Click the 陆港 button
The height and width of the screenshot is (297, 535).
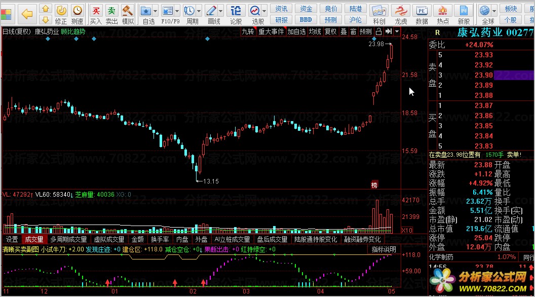point(356,9)
